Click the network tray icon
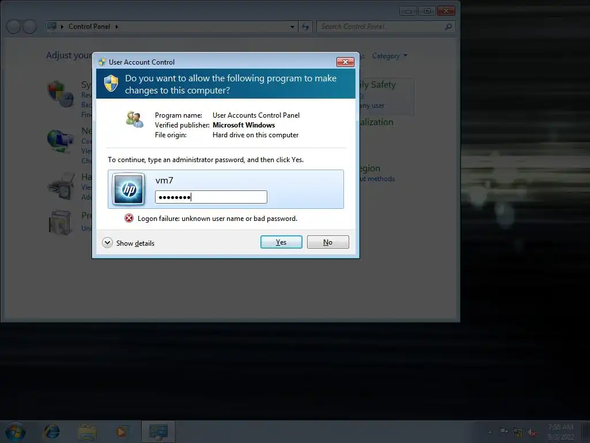The height and width of the screenshot is (443, 590). [518, 432]
